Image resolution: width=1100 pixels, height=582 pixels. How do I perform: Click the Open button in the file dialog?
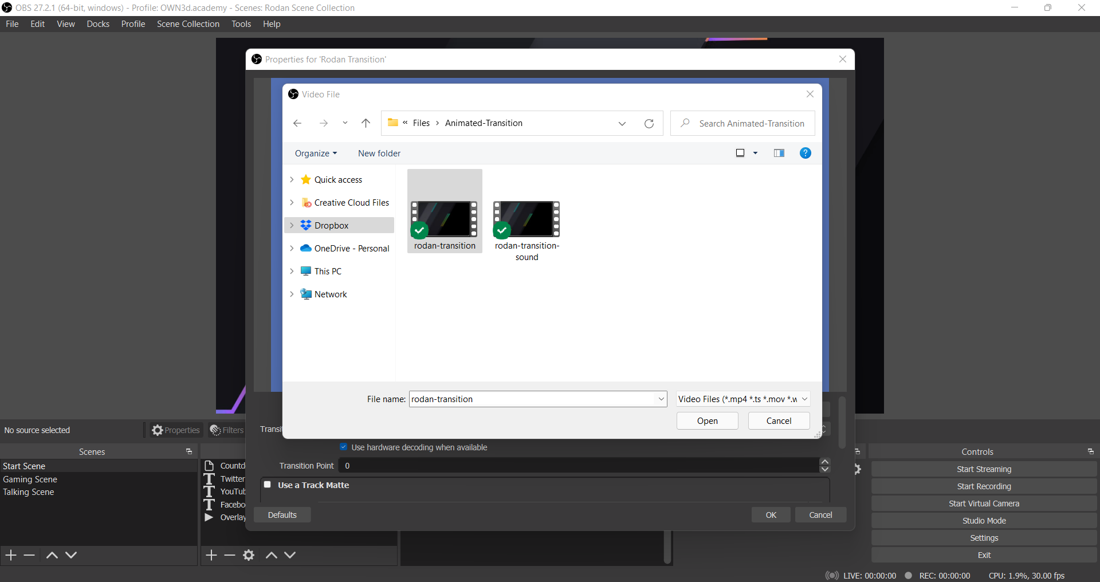pos(707,421)
